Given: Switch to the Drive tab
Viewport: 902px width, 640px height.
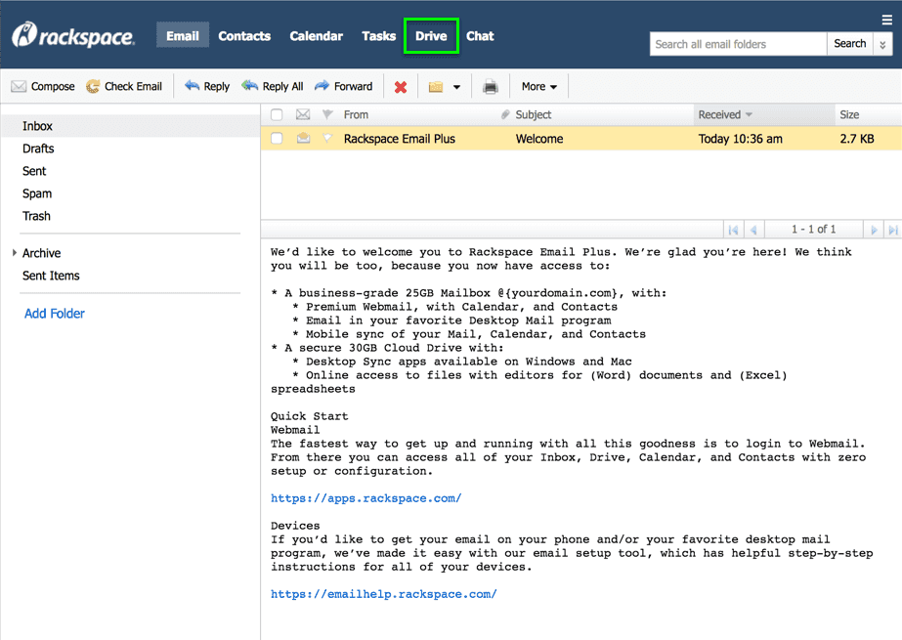Looking at the screenshot, I should 431,36.
